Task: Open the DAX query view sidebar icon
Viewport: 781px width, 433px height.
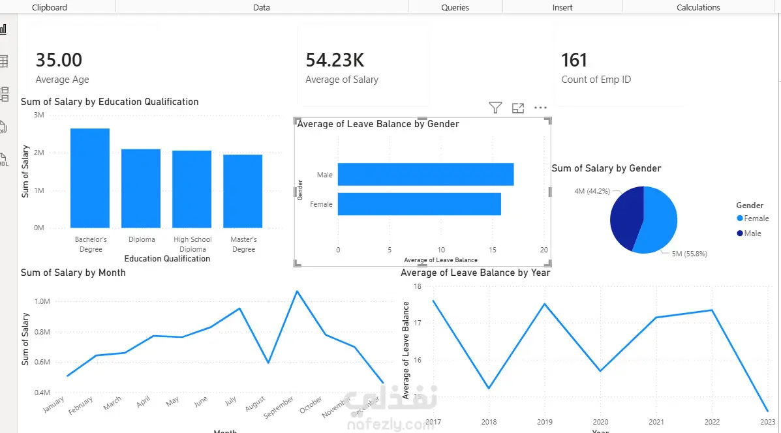Action: click(3, 127)
